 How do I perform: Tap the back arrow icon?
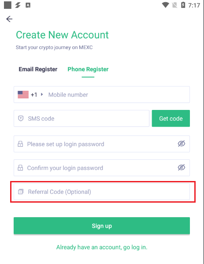tap(9, 19)
